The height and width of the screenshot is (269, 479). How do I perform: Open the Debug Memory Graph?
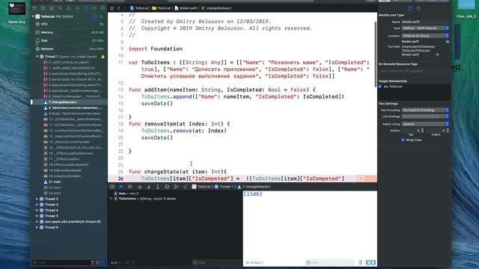176,187
